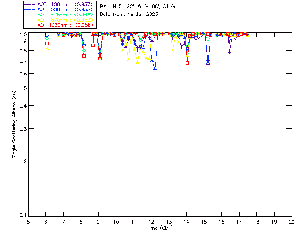Click the 0.2 tick label on y-axis
The height and width of the screenshot is (240, 300).
21,161
